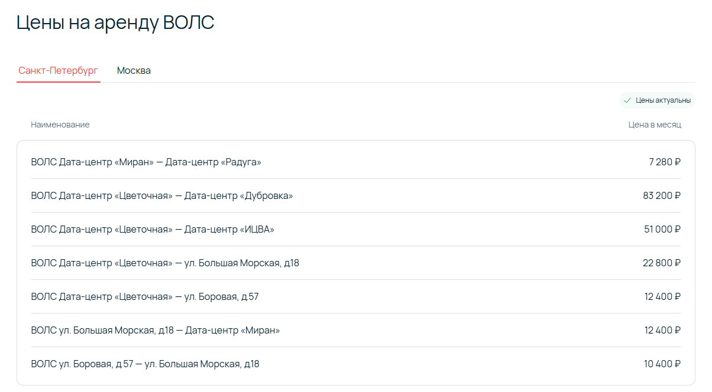Click the Наименование column header
Viewport: 712px width, 392px height.
click(60, 125)
